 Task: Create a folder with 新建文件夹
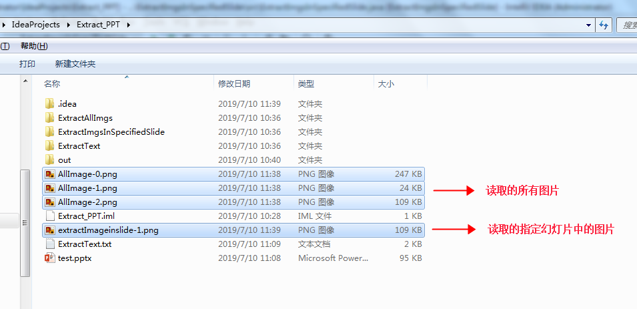pyautogui.click(x=75, y=64)
